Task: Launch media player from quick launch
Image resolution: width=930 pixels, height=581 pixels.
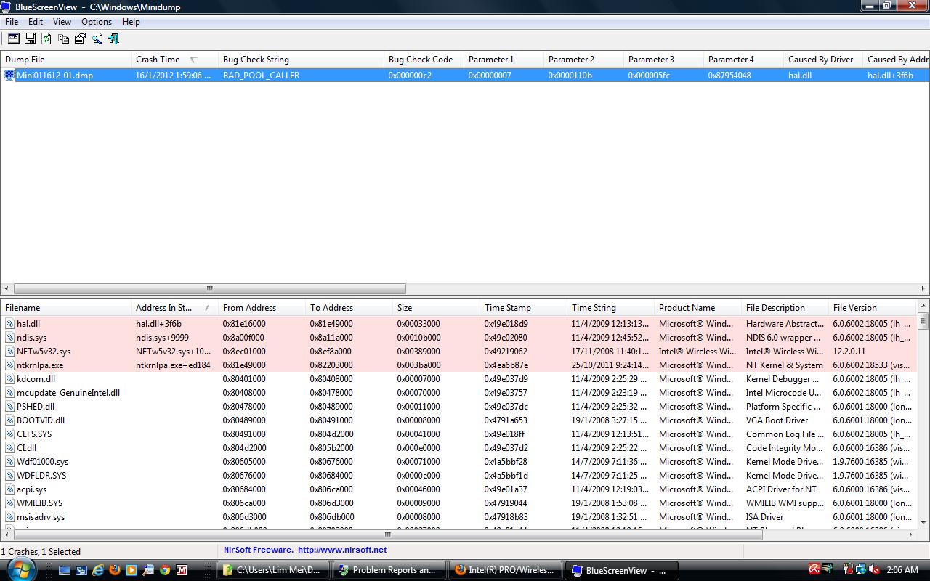Action: pyautogui.click(x=131, y=570)
